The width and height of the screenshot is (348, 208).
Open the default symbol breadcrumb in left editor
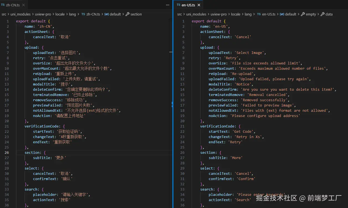tap(113, 14)
